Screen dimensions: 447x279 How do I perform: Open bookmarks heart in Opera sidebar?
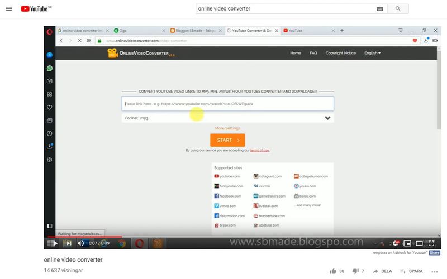pyautogui.click(x=50, y=107)
